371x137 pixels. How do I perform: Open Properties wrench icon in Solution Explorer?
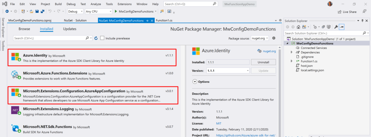pos(336,27)
